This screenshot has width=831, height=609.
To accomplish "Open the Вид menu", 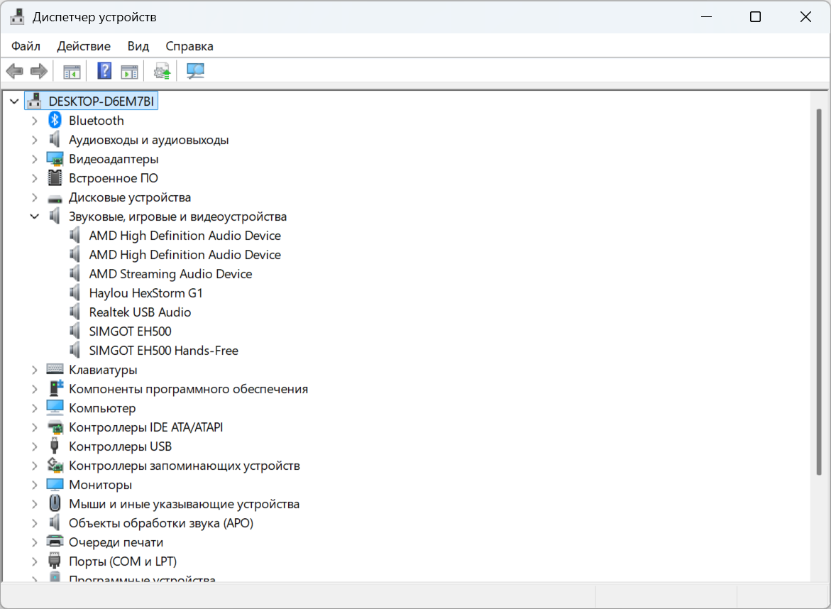I will coord(138,46).
